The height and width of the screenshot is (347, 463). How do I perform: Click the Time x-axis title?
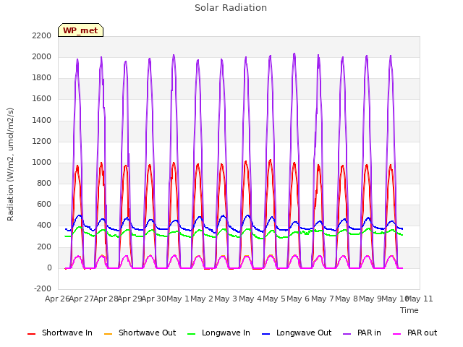click(409, 310)
